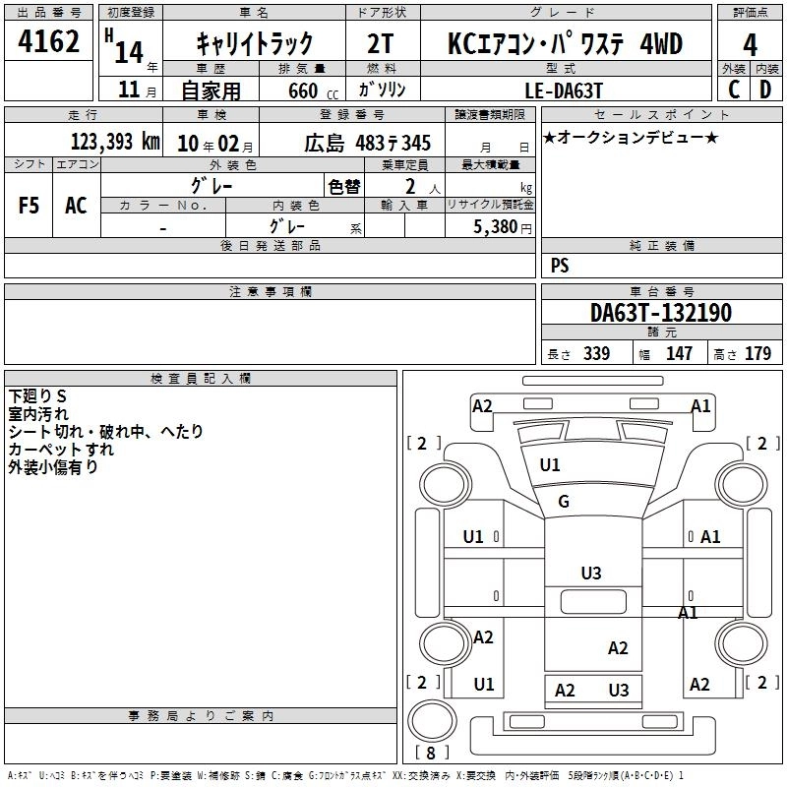Click the リサイクル預託金 header
Screen dimensions: 787x787
(x=490, y=205)
